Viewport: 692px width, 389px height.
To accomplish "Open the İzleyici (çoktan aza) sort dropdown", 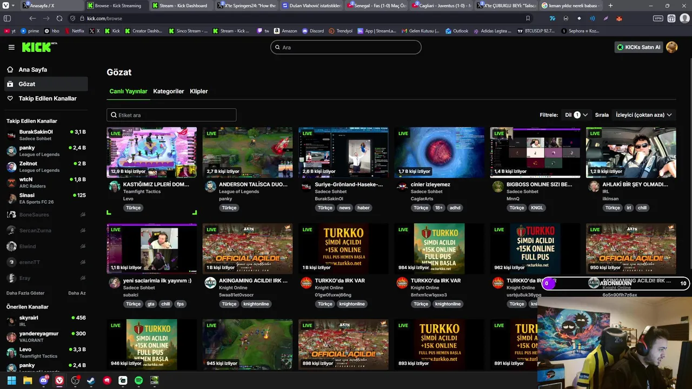I will [644, 115].
